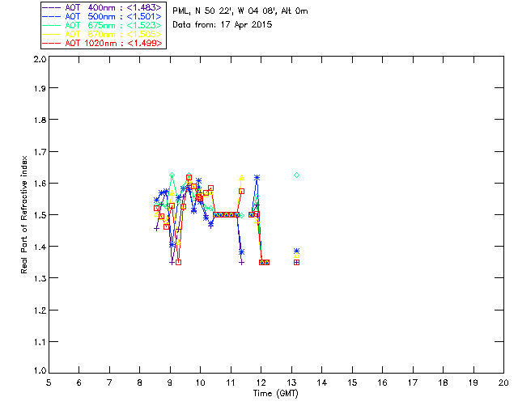Click the time axis label 18
Screen dimensions: 518x414
(443, 382)
